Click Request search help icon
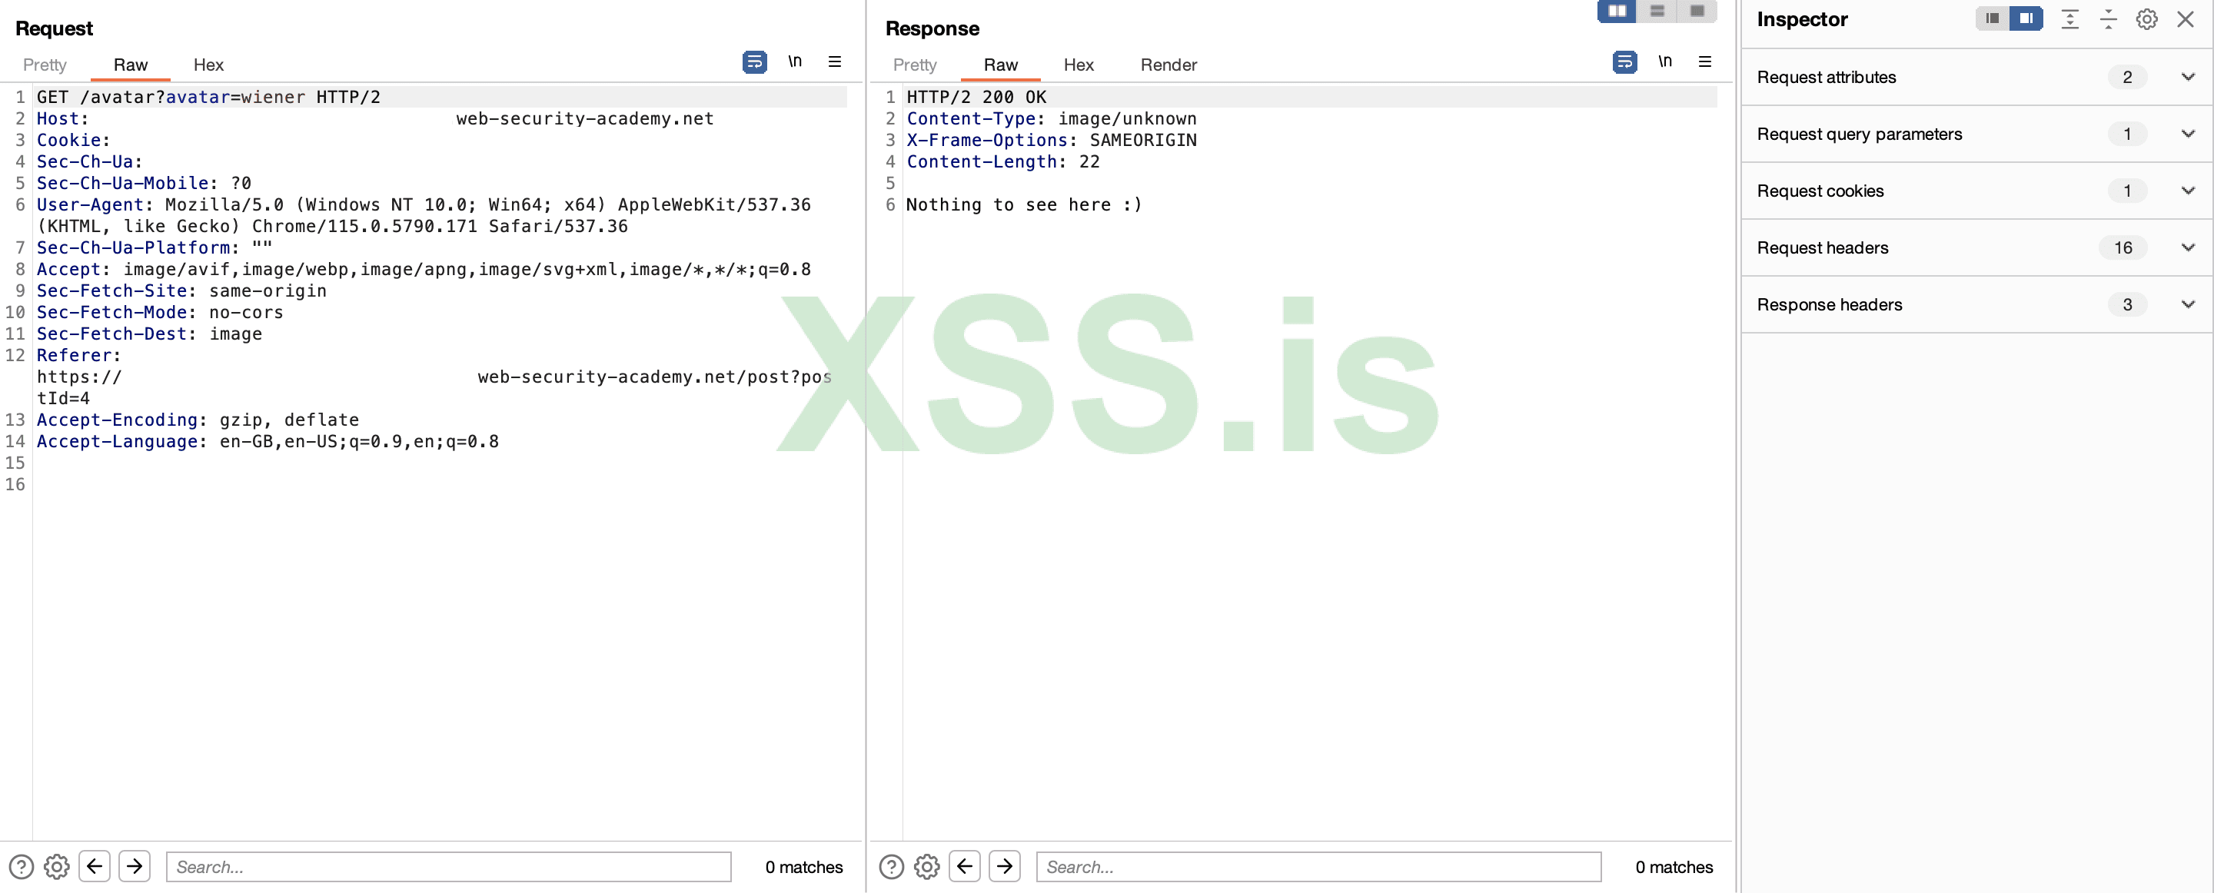Image resolution: width=2214 pixels, height=893 pixels. click(22, 866)
